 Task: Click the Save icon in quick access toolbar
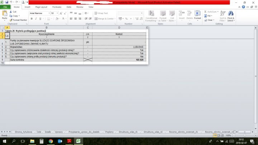pos(7,2)
